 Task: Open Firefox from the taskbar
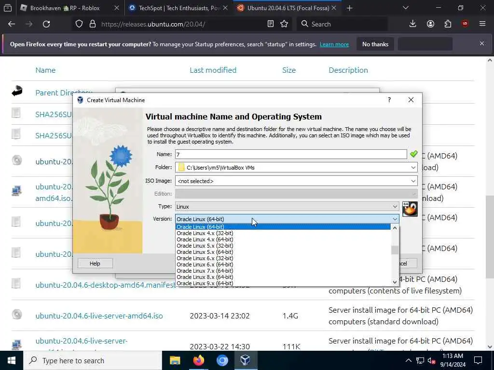(x=198, y=360)
